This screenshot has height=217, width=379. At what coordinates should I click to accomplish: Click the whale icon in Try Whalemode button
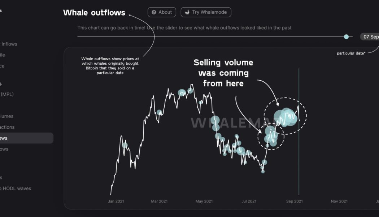(x=187, y=12)
